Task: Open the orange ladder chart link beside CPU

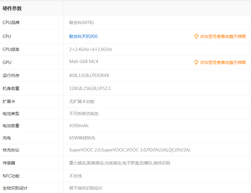Action: (x=223, y=36)
